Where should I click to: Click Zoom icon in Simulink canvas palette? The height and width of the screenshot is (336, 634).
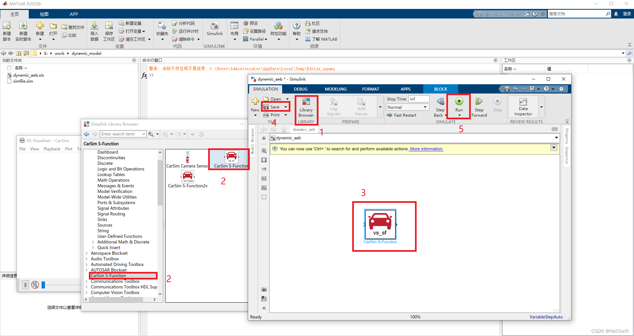click(x=264, y=151)
